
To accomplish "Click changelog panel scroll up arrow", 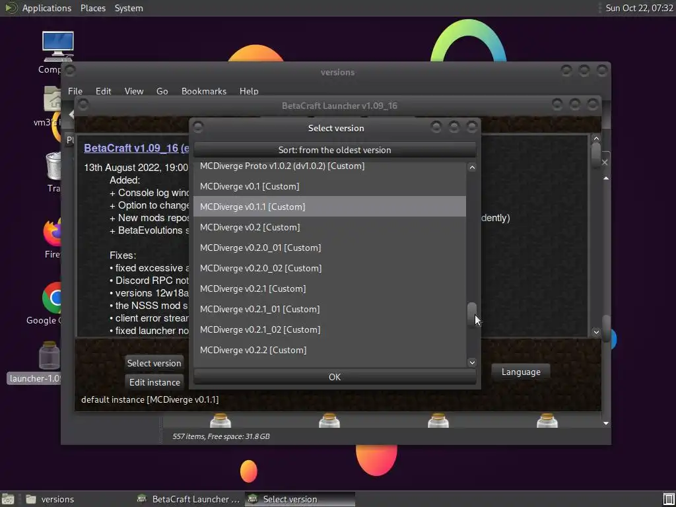I will click(x=596, y=139).
